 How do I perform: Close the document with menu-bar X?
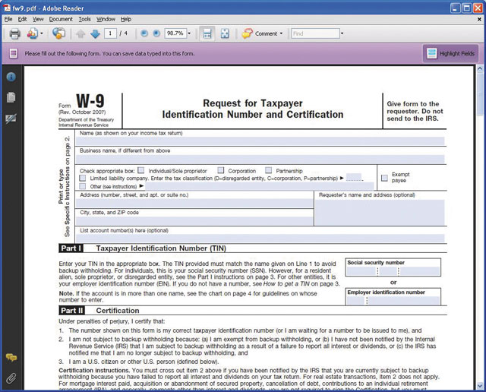(x=479, y=19)
